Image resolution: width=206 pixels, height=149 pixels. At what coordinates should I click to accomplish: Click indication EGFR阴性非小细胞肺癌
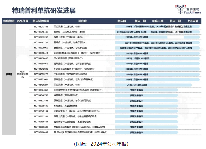tap(78, 53)
